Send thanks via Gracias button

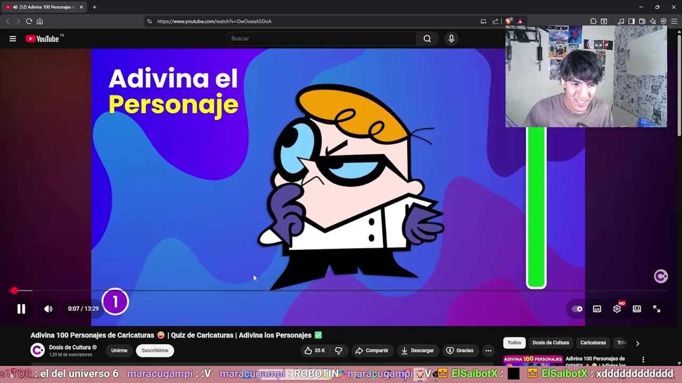point(459,351)
